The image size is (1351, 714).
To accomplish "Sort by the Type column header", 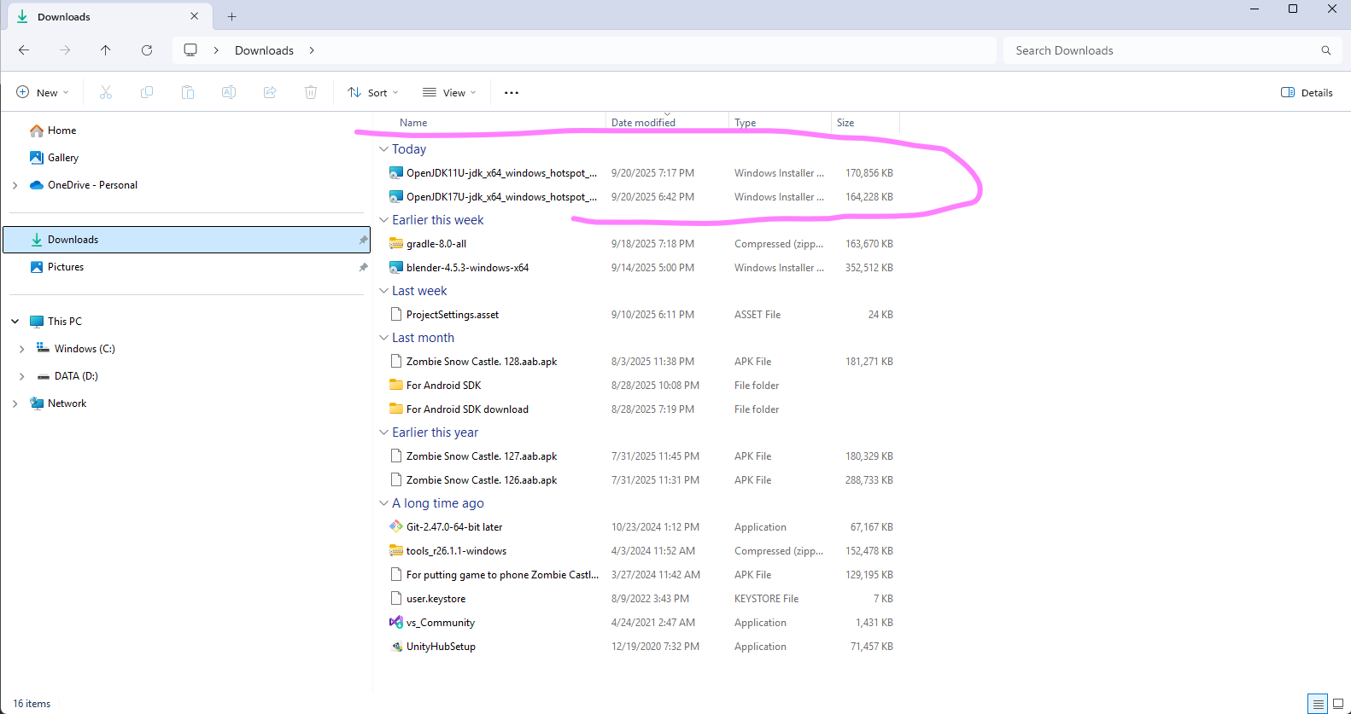I will 746,123.
